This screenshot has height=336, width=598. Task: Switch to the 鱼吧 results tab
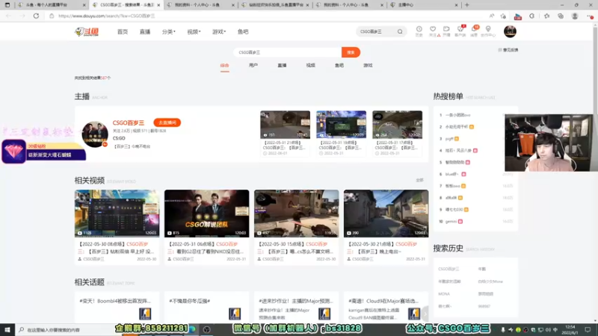[339, 66]
